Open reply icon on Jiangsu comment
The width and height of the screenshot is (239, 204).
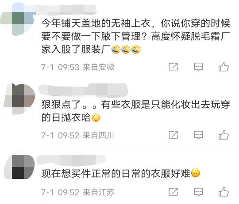click(x=198, y=192)
